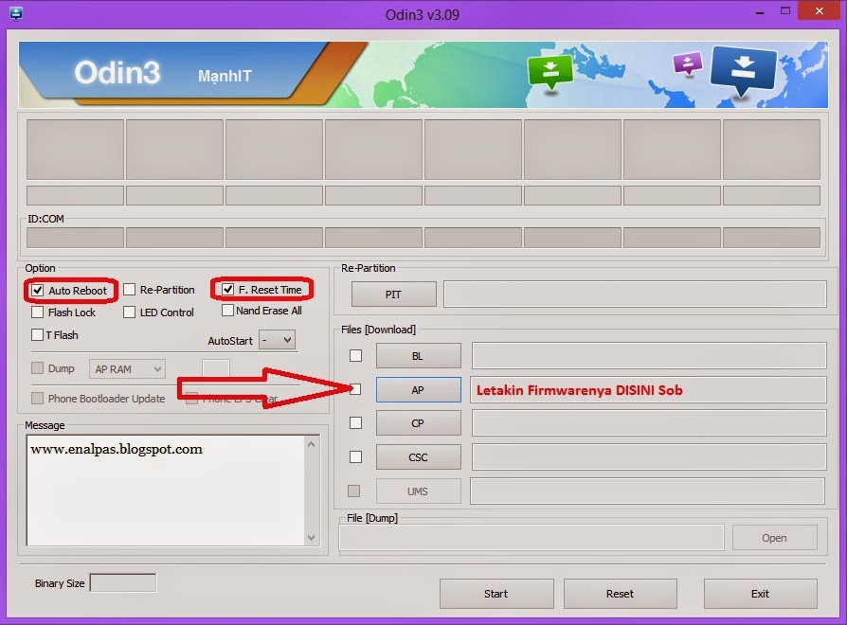Click the BL file path field
The width and height of the screenshot is (847, 625).
click(x=649, y=356)
